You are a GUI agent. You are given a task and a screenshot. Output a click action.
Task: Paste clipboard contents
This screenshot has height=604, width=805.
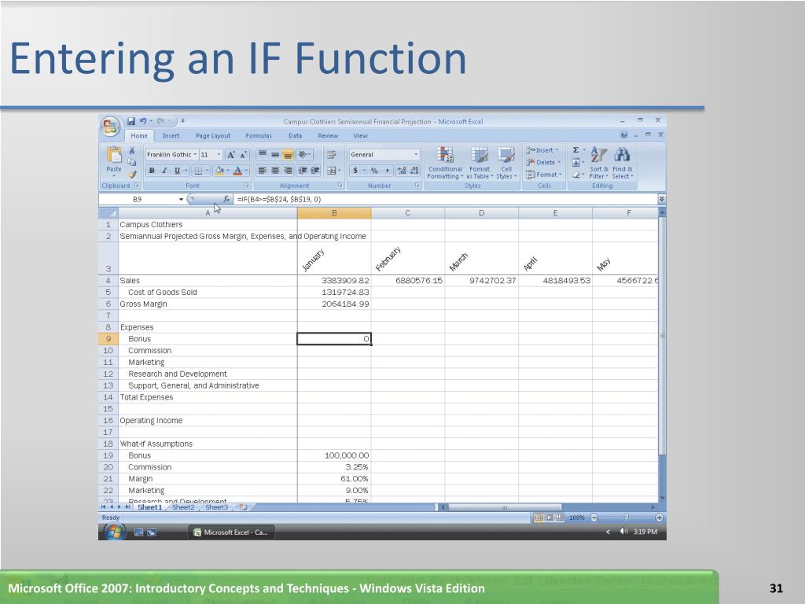click(x=114, y=160)
